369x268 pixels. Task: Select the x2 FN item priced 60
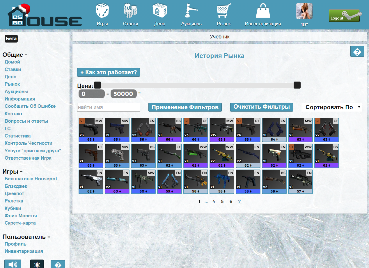(117, 182)
